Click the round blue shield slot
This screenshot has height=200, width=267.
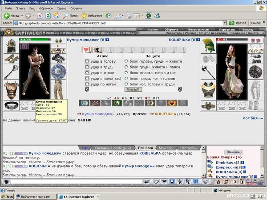point(58,72)
